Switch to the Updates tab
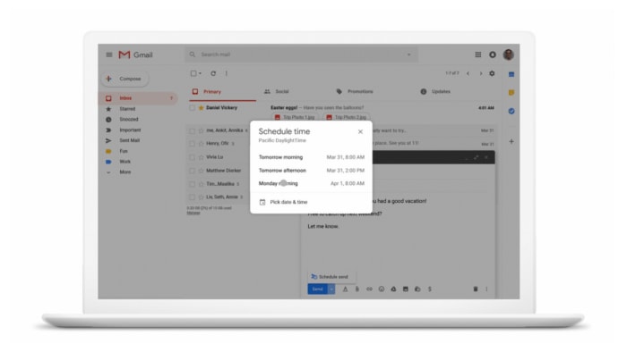The width and height of the screenshot is (627, 352). [435, 92]
